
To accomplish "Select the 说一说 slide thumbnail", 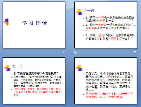I will click(x=106, y=25).
